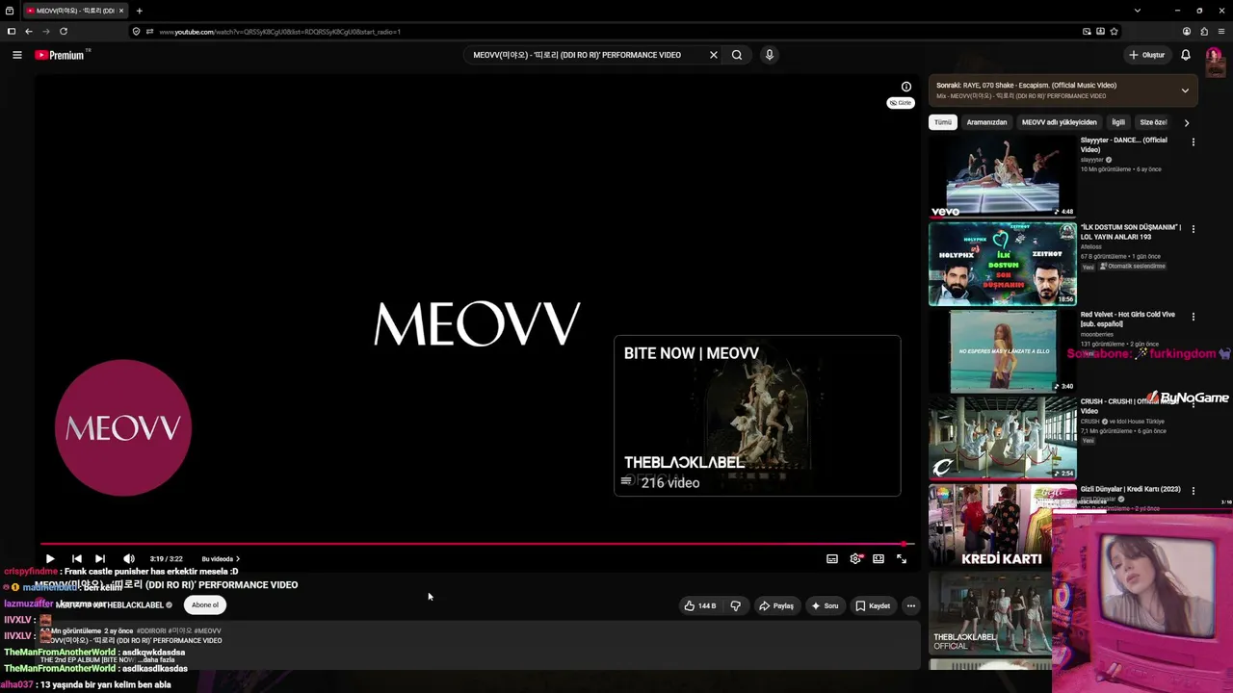Mute the video player volume
This screenshot has width=1233, height=693.
point(129,558)
